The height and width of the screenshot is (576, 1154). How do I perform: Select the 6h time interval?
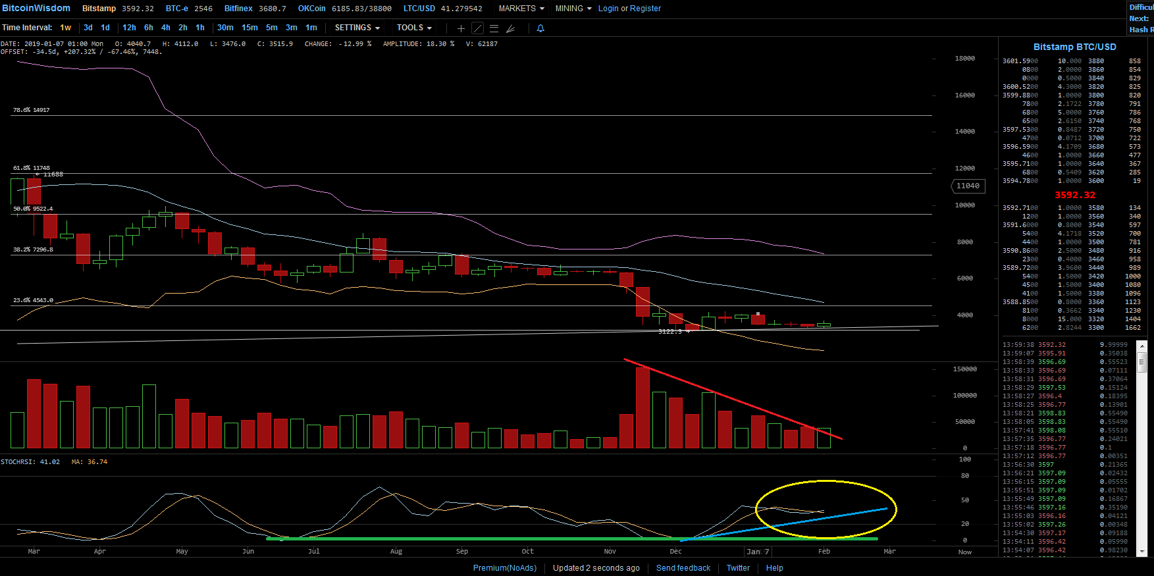[149, 28]
